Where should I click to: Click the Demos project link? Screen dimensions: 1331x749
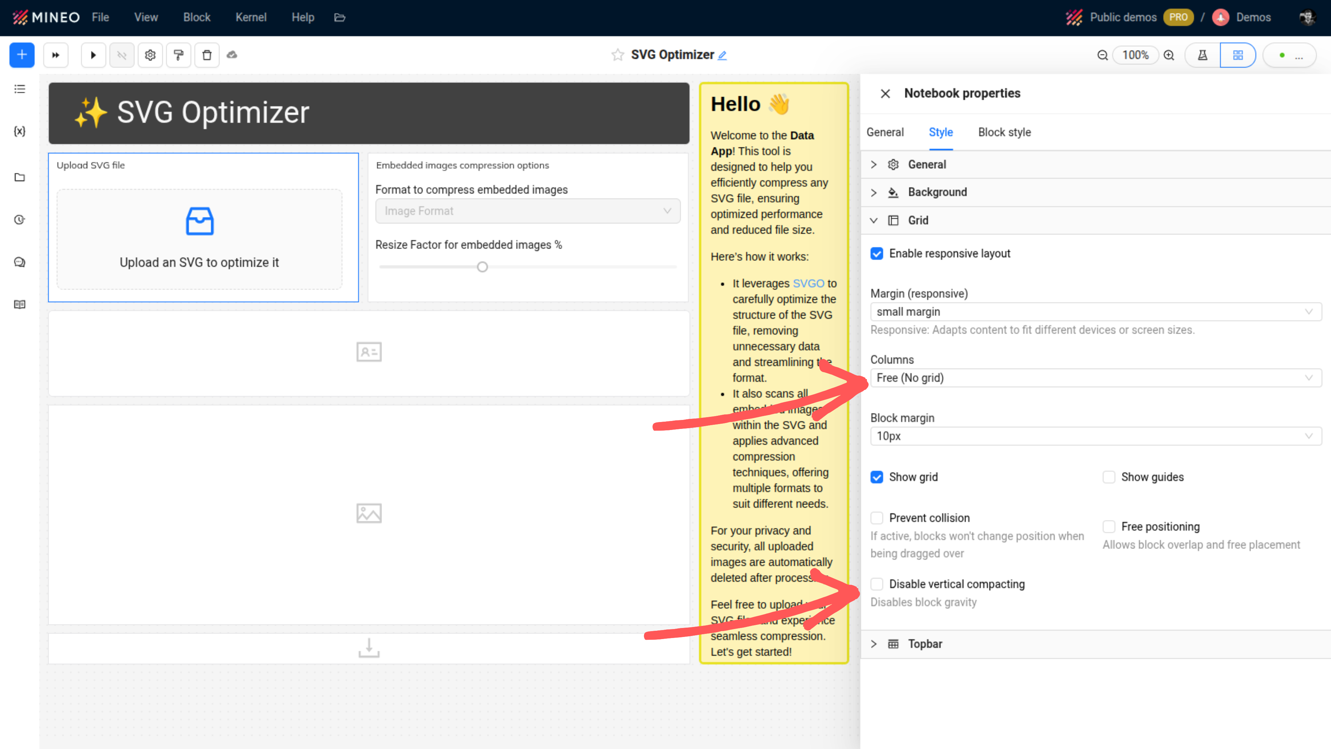pos(1253,18)
